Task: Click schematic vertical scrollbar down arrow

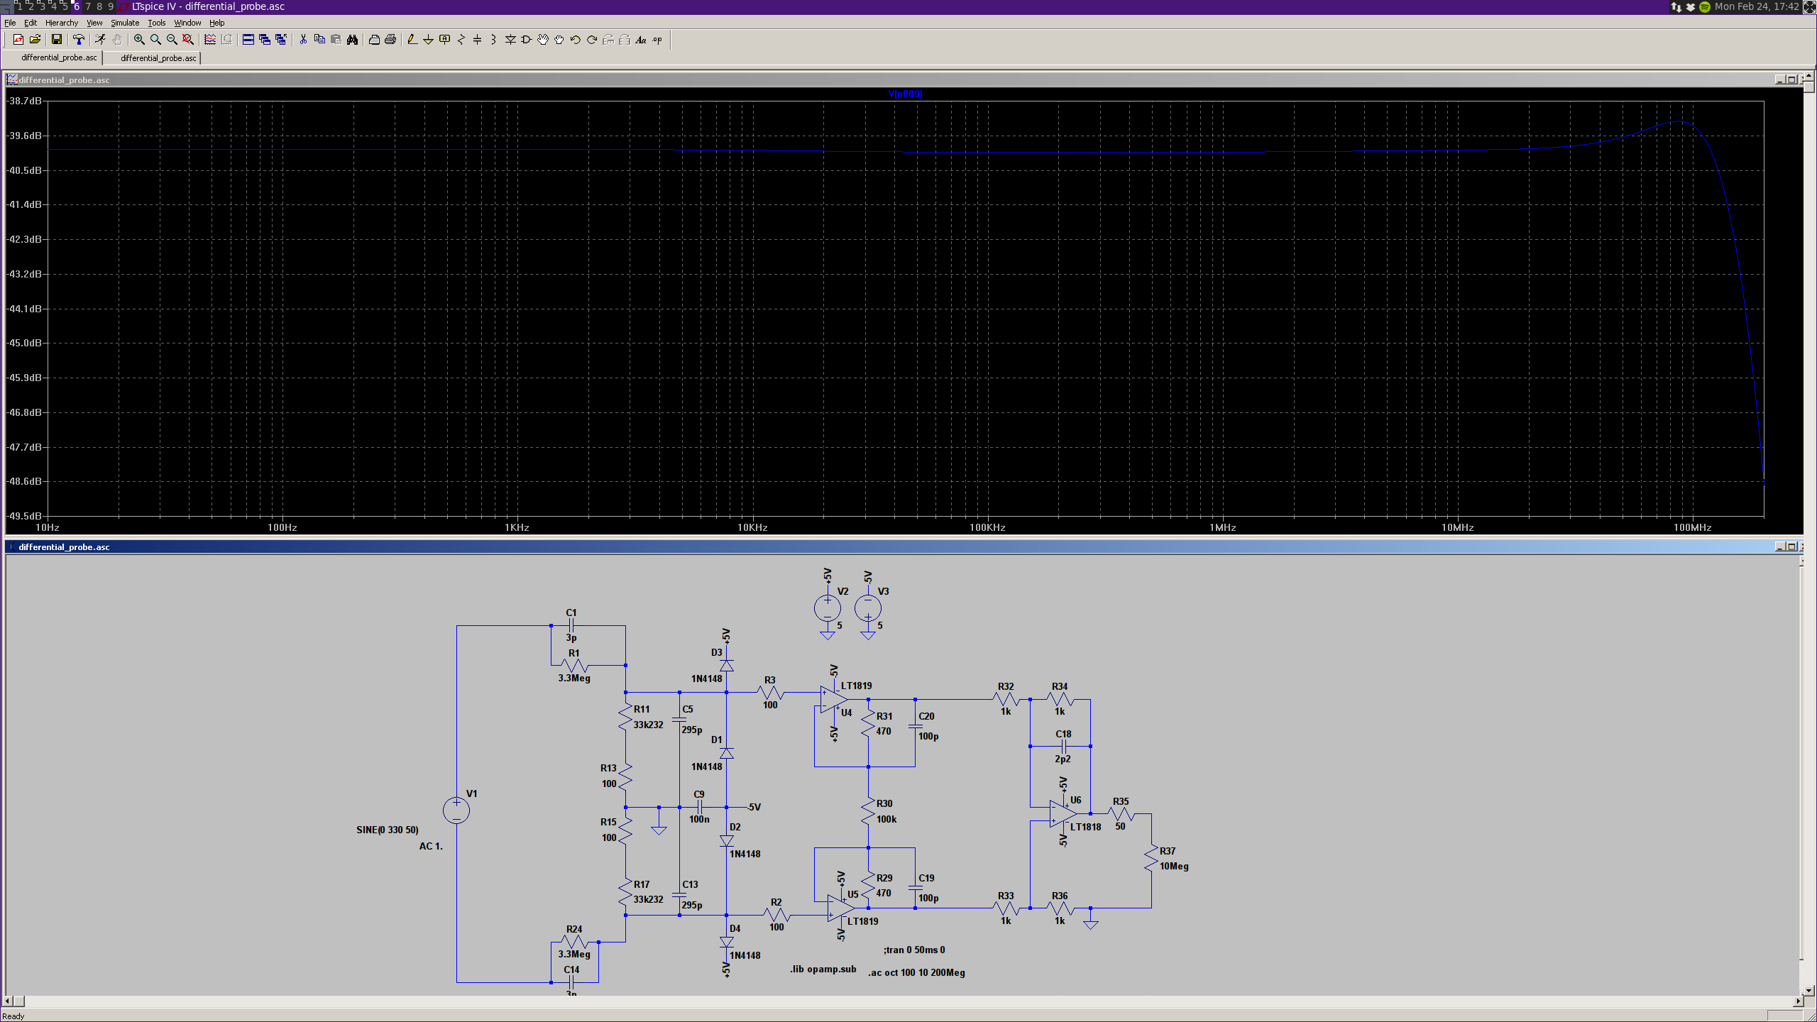Action: (1808, 989)
